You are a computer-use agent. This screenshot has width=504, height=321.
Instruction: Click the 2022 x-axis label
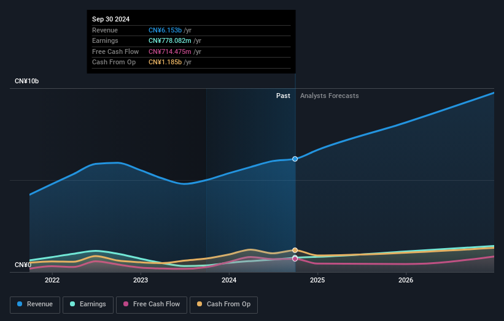[x=52, y=280]
